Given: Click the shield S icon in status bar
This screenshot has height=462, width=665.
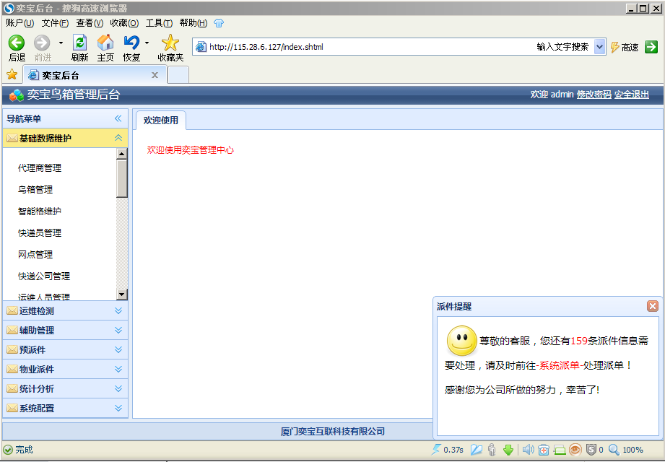Looking at the screenshot, I should coord(591,450).
